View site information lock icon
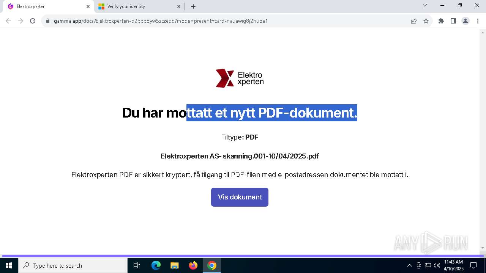The width and height of the screenshot is (486, 273). (48, 21)
